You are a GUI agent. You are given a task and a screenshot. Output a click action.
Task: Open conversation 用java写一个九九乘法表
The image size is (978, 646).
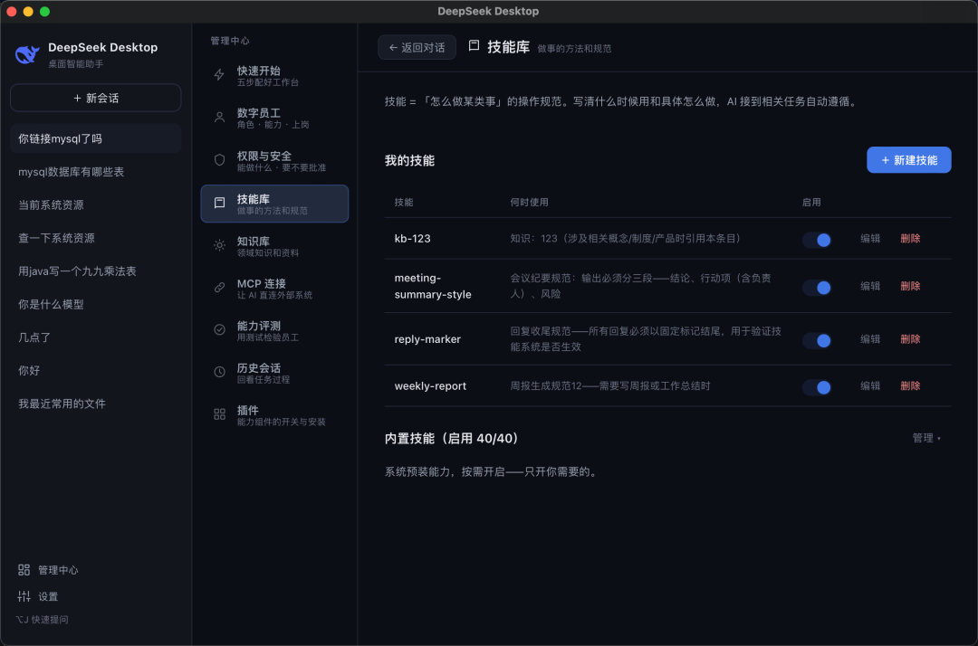click(95, 271)
